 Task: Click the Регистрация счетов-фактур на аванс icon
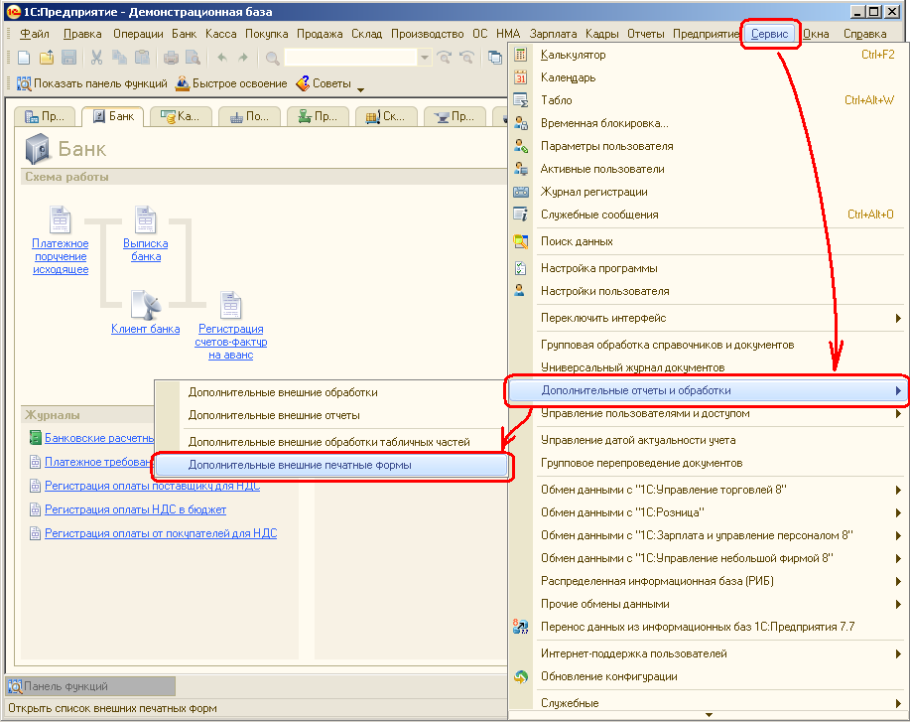tap(231, 305)
